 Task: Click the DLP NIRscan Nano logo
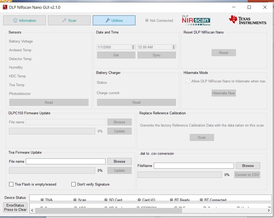[196, 20]
